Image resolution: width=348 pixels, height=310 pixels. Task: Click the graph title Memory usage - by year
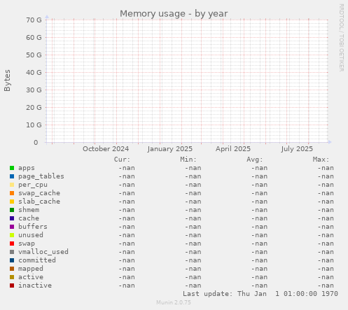[x=174, y=14]
